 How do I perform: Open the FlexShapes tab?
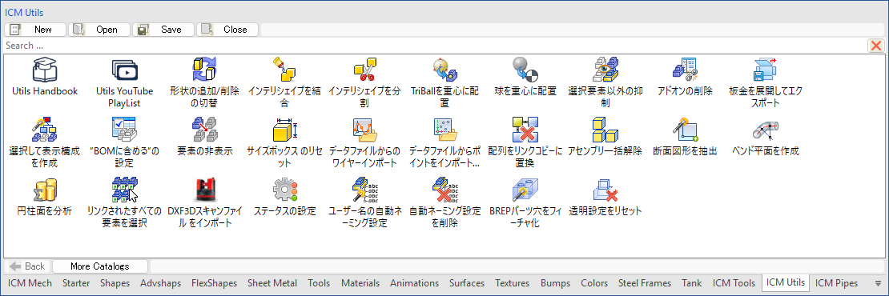point(214,283)
